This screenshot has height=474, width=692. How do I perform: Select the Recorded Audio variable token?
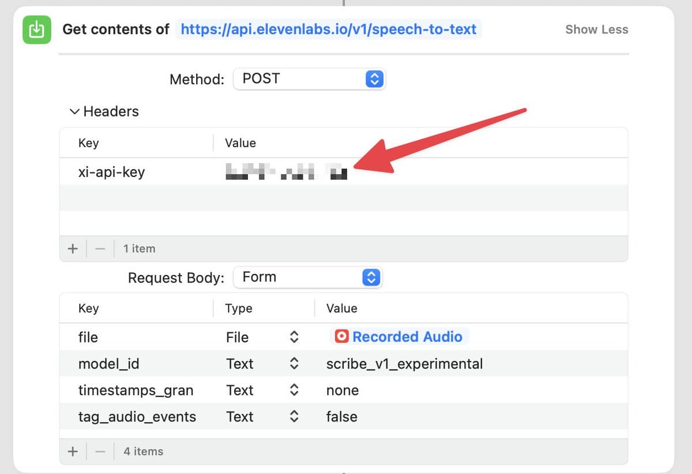click(399, 337)
